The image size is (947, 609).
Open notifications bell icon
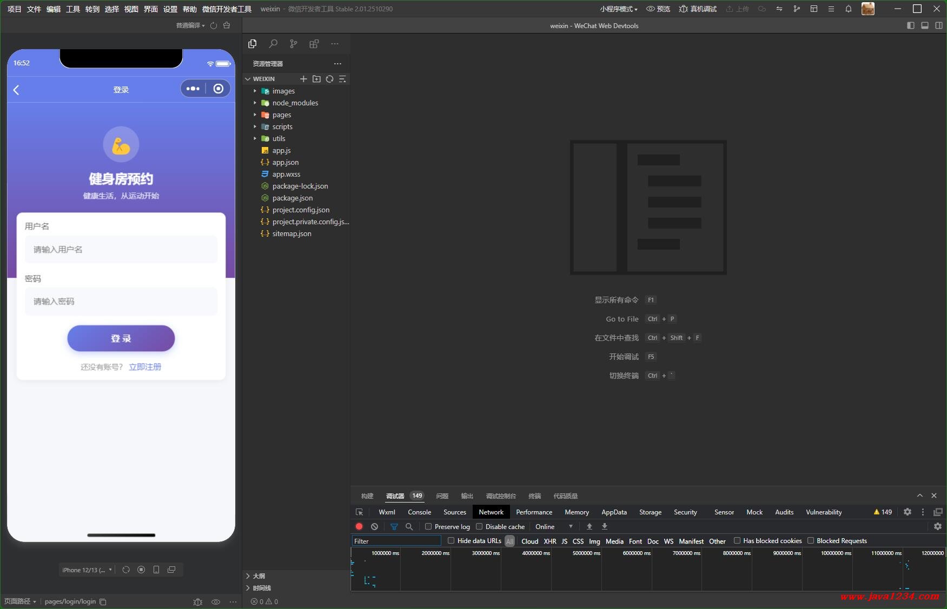(x=848, y=9)
